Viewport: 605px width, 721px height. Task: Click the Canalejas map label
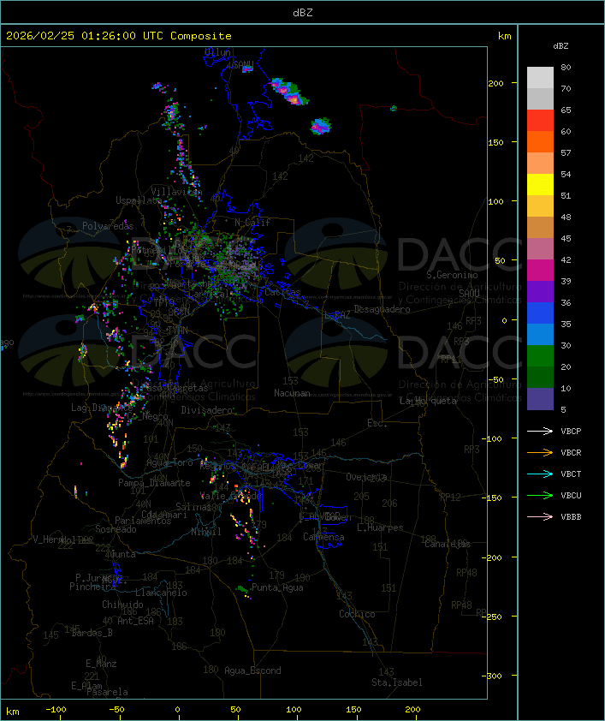point(448,544)
